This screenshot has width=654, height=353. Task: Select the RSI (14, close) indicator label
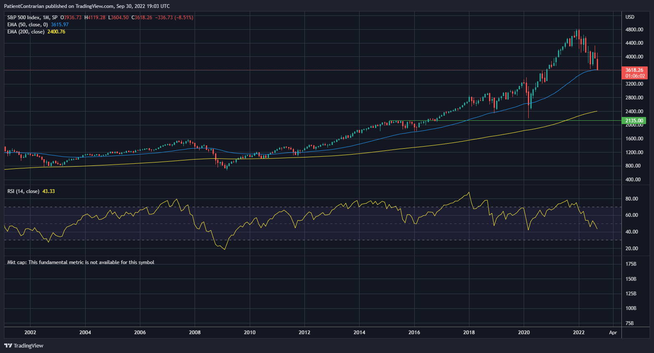(x=23, y=191)
